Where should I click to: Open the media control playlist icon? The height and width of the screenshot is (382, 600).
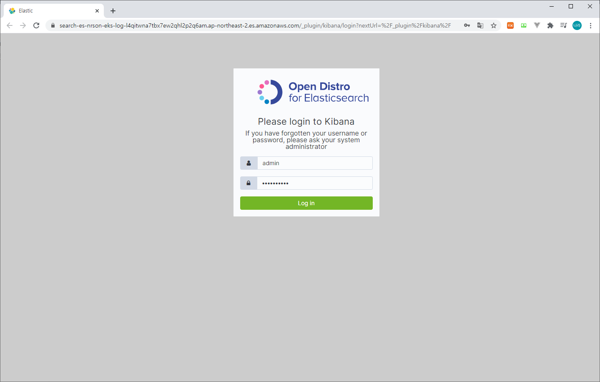(x=564, y=25)
